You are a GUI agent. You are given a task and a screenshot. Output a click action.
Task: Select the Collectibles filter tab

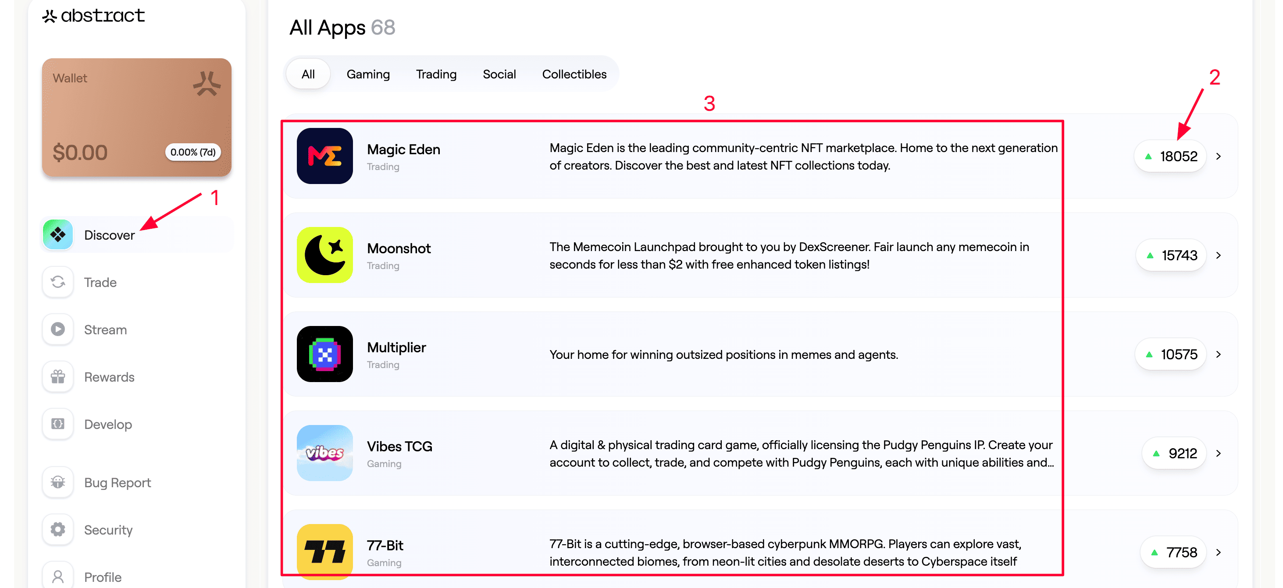pyautogui.click(x=574, y=74)
